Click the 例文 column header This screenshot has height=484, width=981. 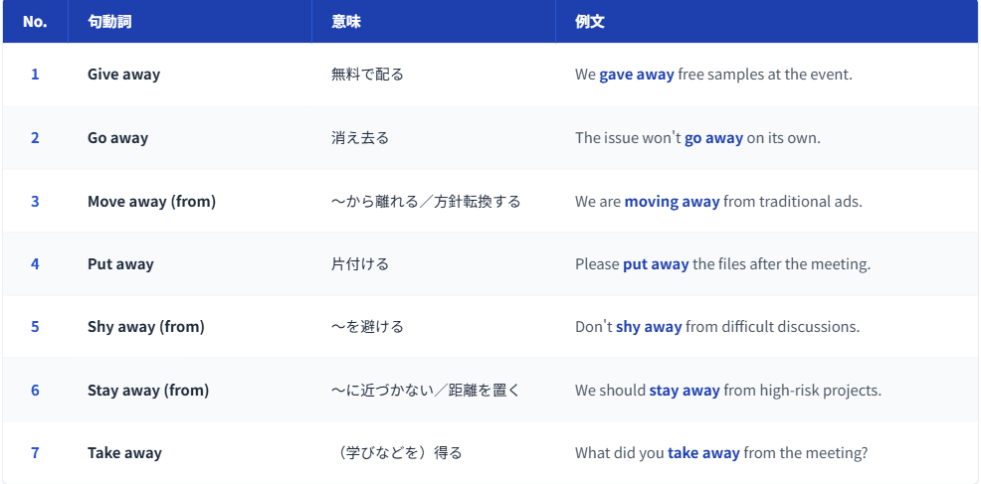tap(590, 22)
